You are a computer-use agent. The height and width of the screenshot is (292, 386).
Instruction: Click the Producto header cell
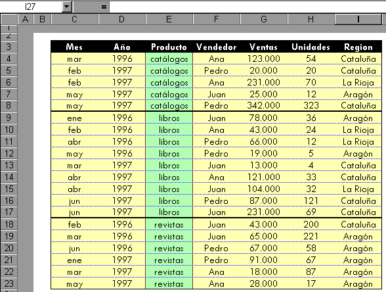pos(169,47)
